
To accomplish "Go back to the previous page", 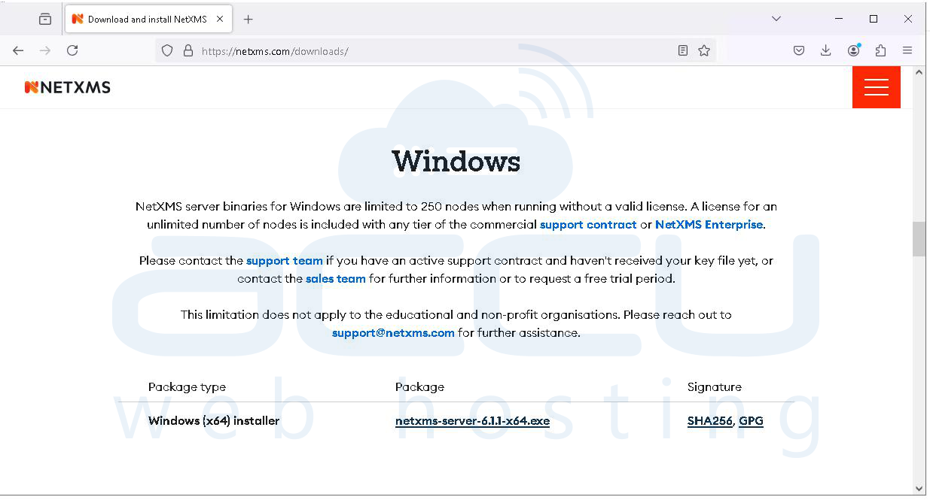I will coord(18,50).
